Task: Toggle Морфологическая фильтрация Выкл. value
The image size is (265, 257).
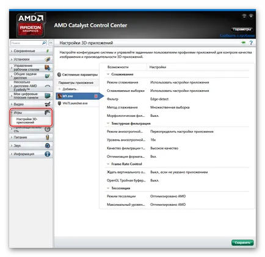Action: tap(154, 116)
